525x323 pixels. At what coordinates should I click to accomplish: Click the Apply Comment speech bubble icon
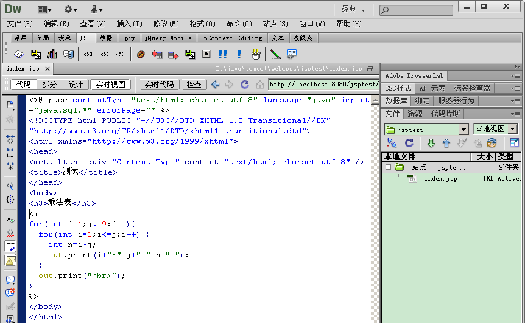[10, 280]
